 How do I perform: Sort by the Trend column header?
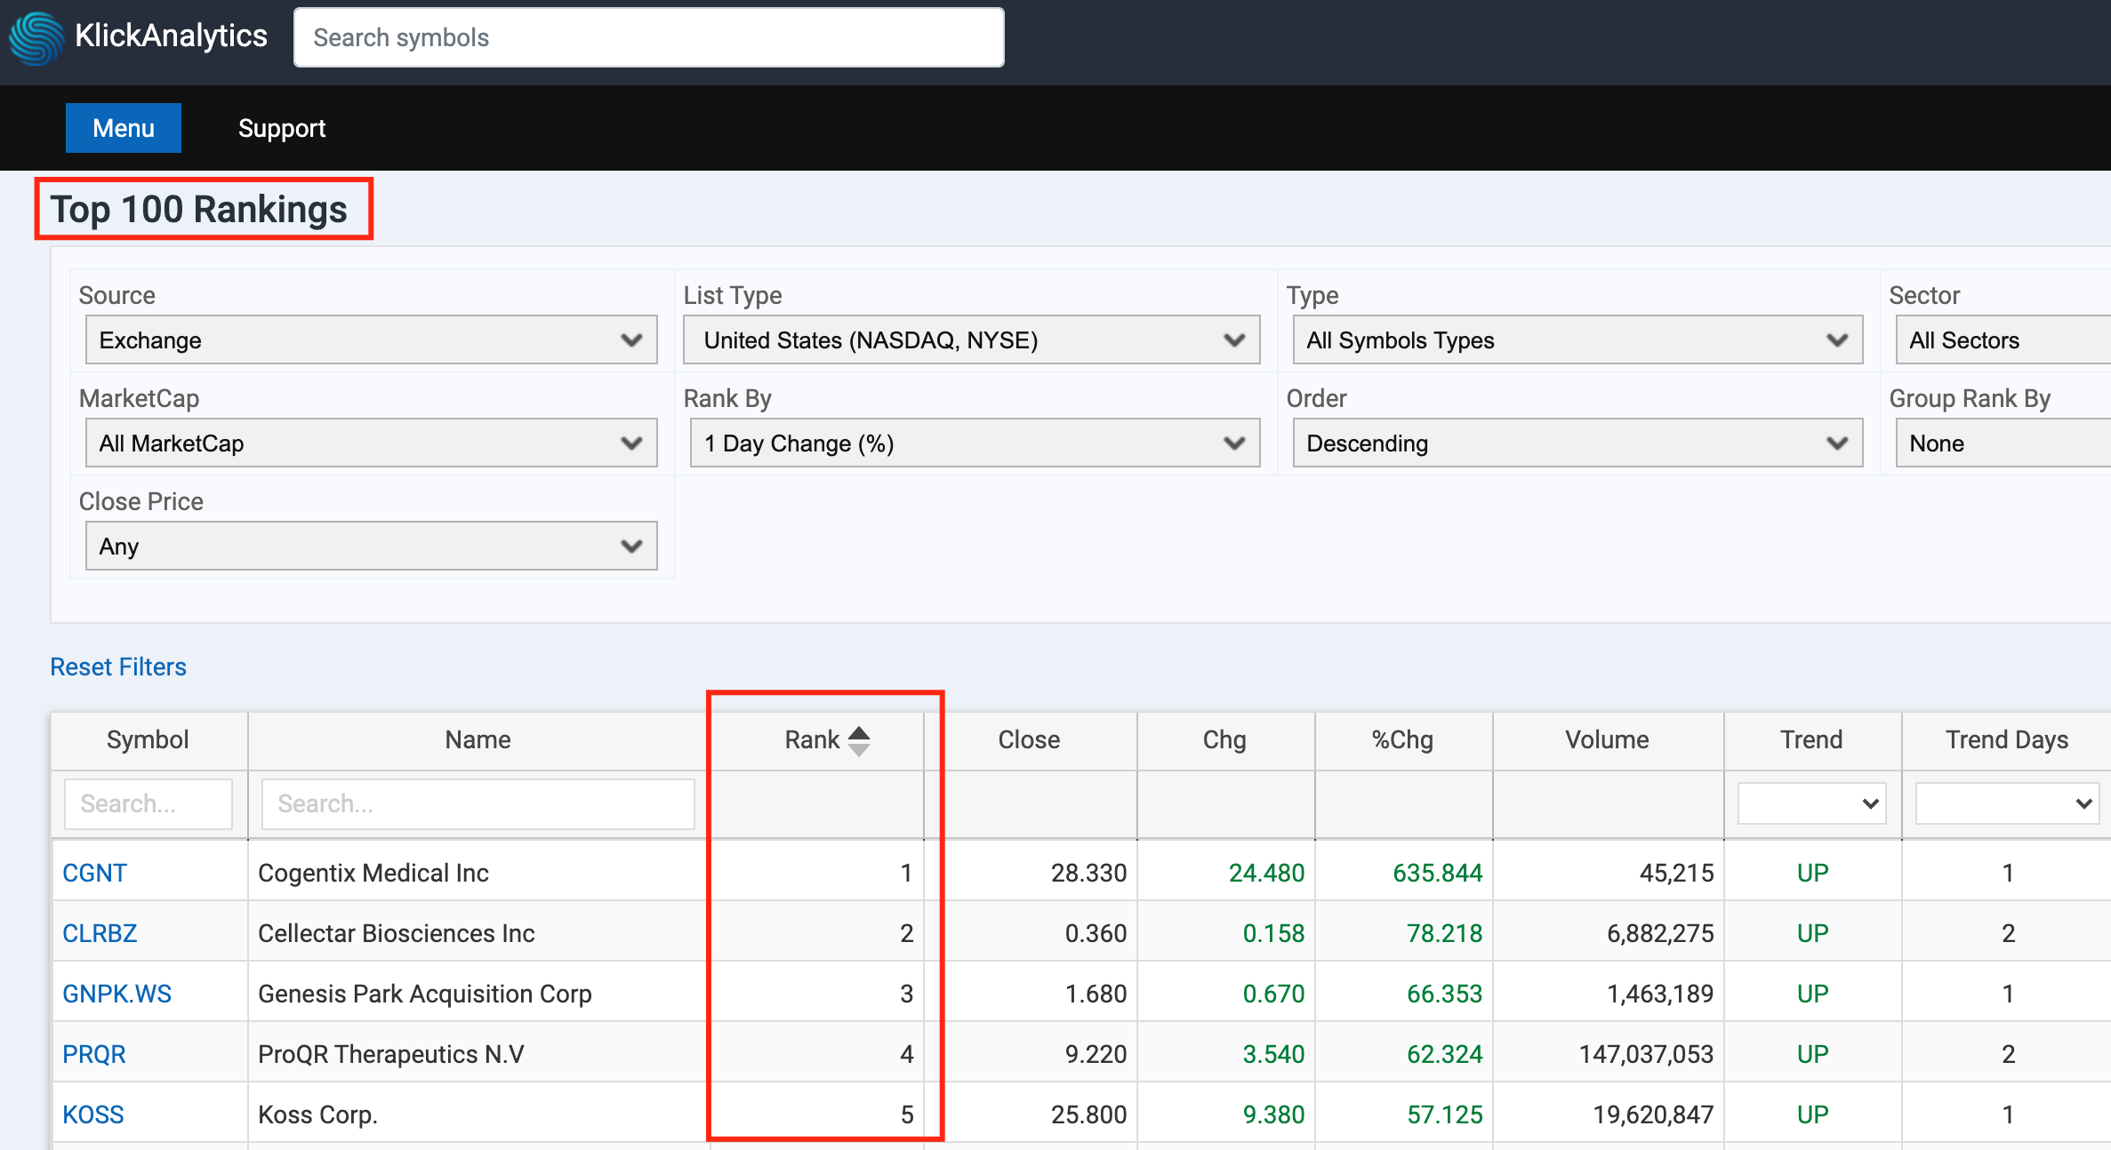1811,739
